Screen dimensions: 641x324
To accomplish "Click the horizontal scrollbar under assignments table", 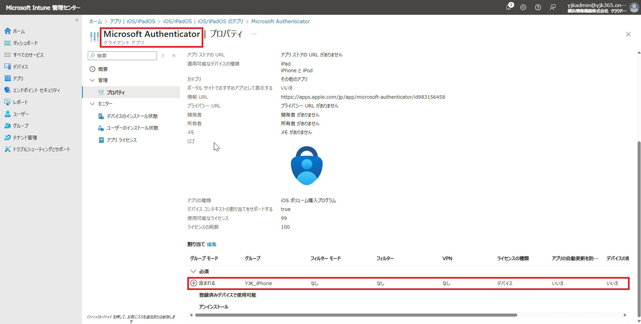I will coord(356,315).
